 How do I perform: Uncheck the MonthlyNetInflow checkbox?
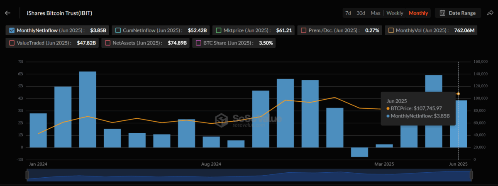(x=12, y=30)
